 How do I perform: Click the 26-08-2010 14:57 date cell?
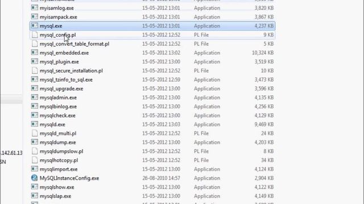coord(161,178)
